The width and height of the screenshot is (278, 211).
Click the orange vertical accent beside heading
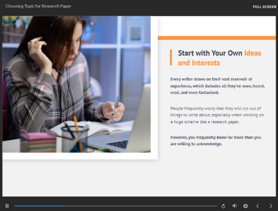click(x=171, y=57)
